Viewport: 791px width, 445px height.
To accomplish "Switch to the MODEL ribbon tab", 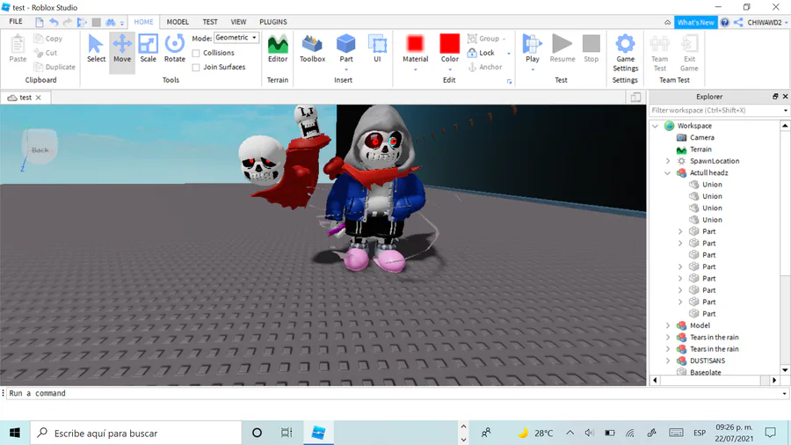I will (178, 22).
